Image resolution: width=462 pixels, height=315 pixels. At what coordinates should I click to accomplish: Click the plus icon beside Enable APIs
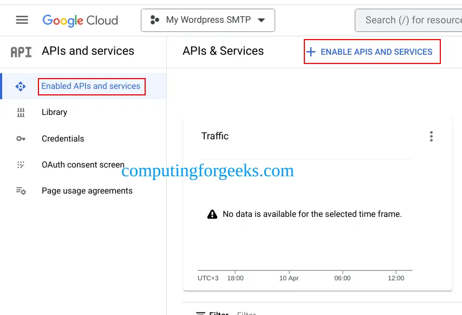pyautogui.click(x=311, y=52)
